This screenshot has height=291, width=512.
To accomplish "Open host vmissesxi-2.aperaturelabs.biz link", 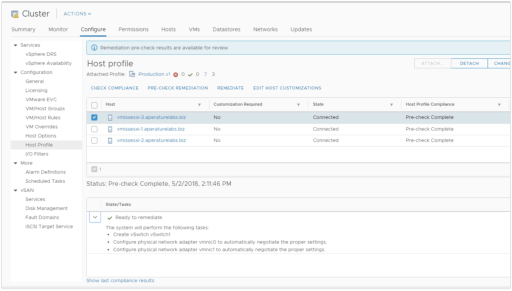I will tap(151, 140).
